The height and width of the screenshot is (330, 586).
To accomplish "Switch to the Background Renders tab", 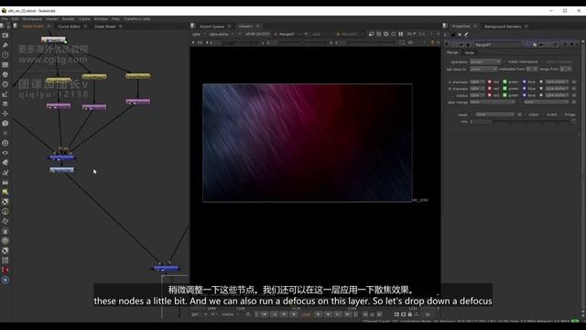I will pos(503,27).
